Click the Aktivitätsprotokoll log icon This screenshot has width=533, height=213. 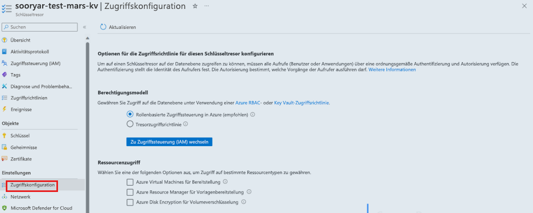[x=4, y=52]
